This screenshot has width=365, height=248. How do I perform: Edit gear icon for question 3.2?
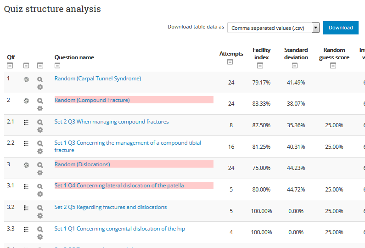[x=40, y=216]
